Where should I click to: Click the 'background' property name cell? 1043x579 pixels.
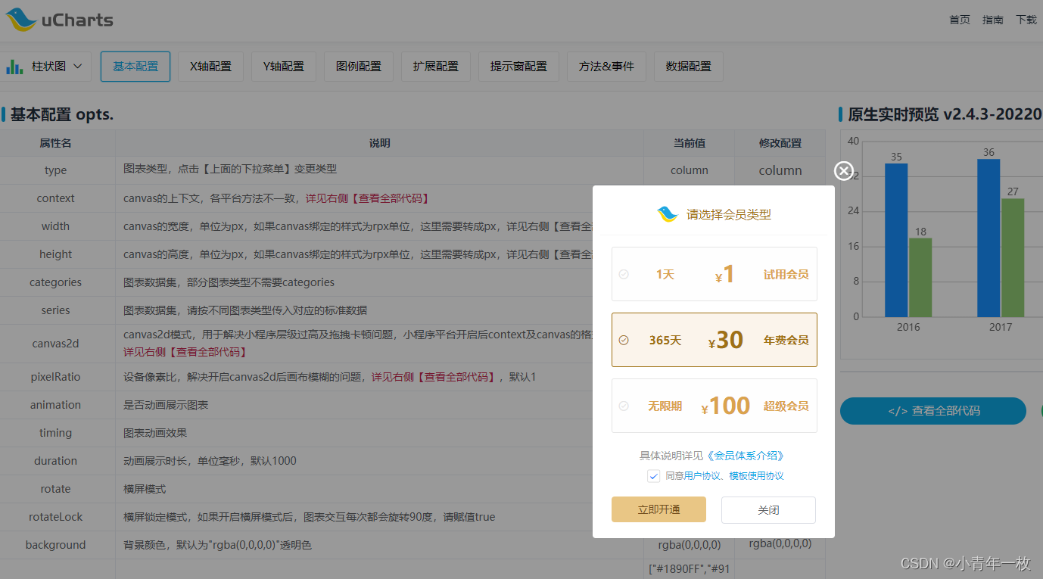click(55, 545)
